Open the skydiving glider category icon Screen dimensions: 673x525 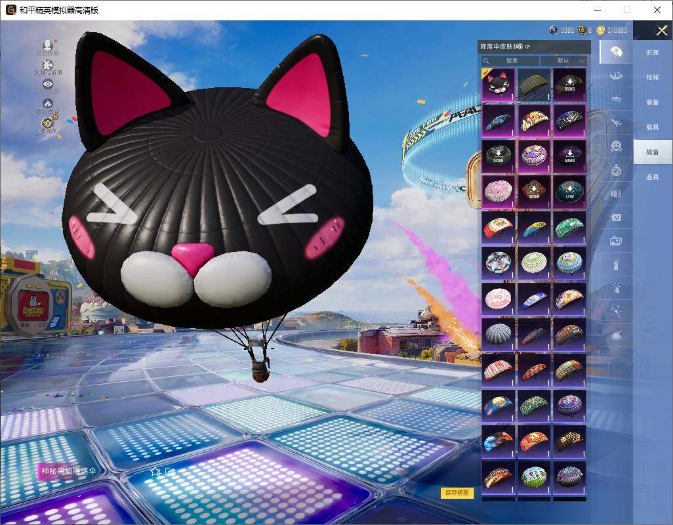pos(616,76)
